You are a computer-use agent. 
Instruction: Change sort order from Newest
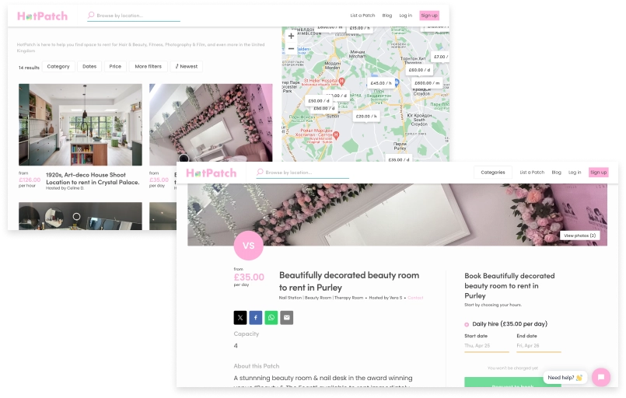187,67
